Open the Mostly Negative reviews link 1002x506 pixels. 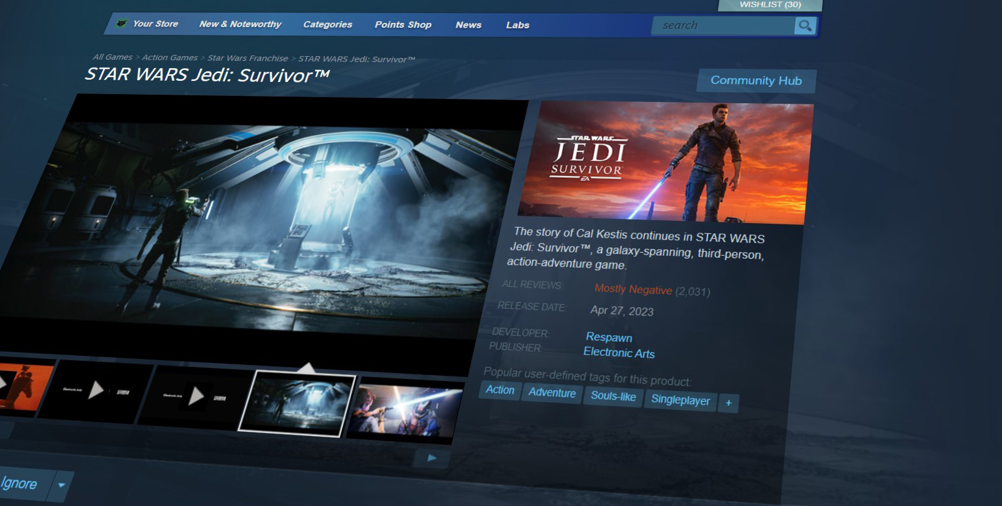[633, 289]
